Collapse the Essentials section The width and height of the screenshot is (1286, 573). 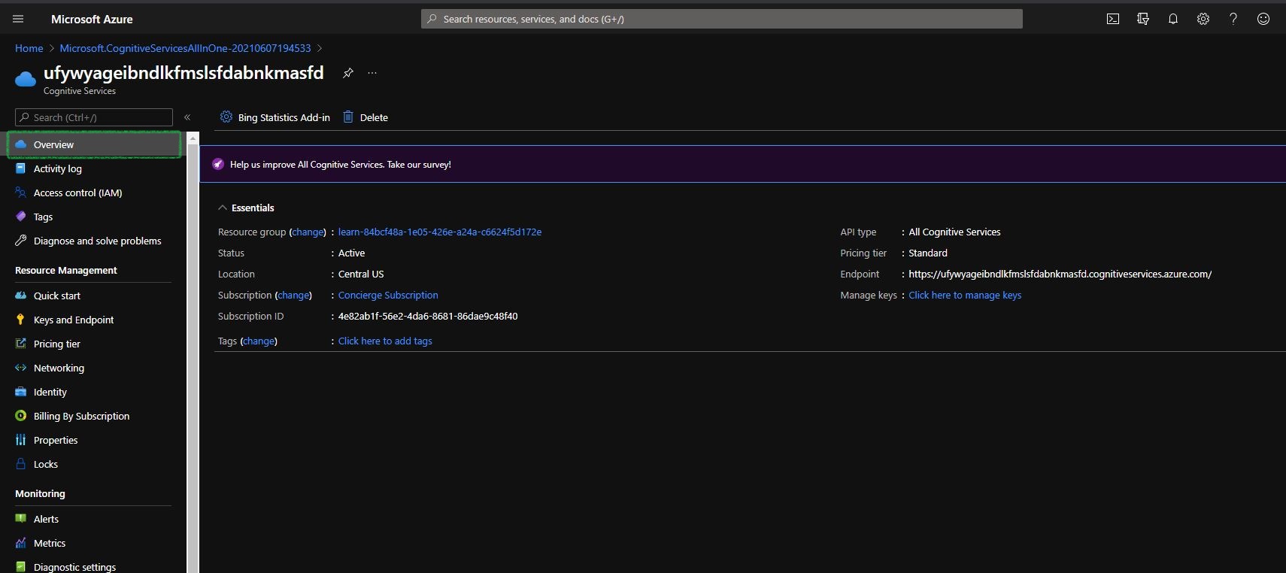[223, 208]
